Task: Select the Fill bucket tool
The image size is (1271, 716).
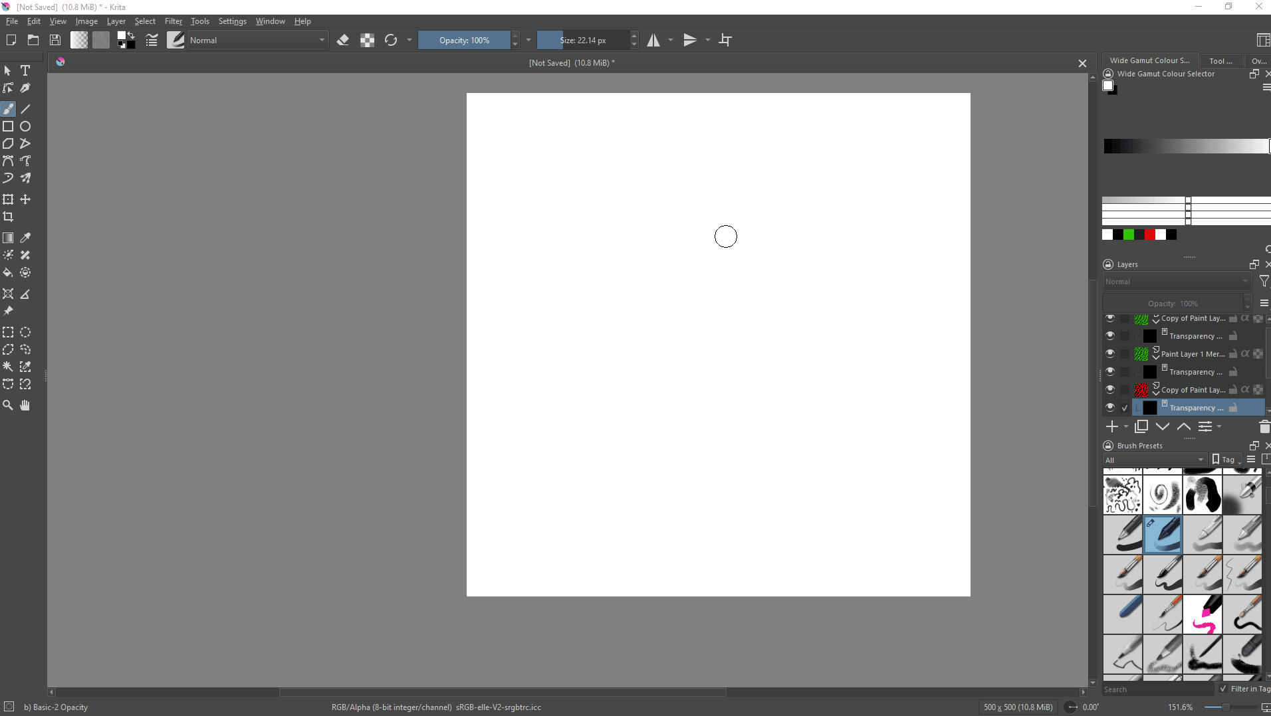Action: click(x=8, y=272)
